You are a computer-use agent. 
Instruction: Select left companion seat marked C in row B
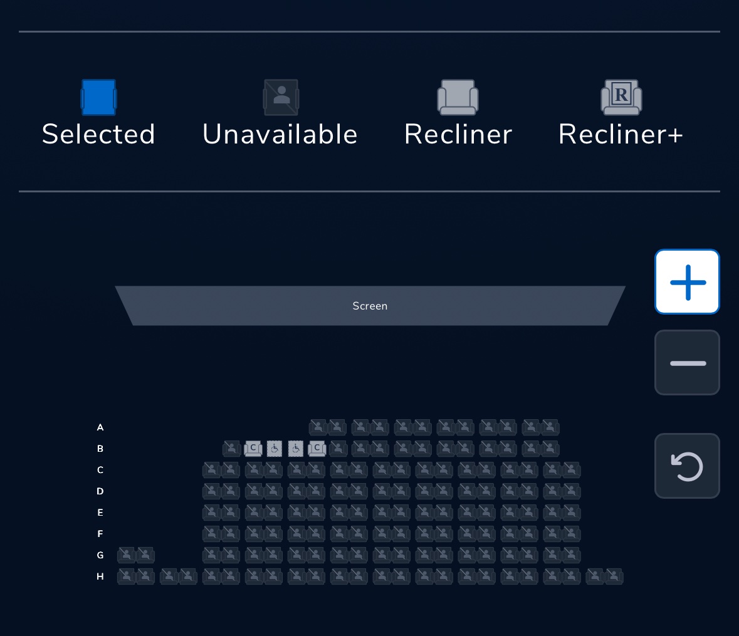pyautogui.click(x=253, y=449)
